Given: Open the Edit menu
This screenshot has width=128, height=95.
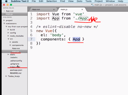Looking at the screenshot, I should click(41, 1).
